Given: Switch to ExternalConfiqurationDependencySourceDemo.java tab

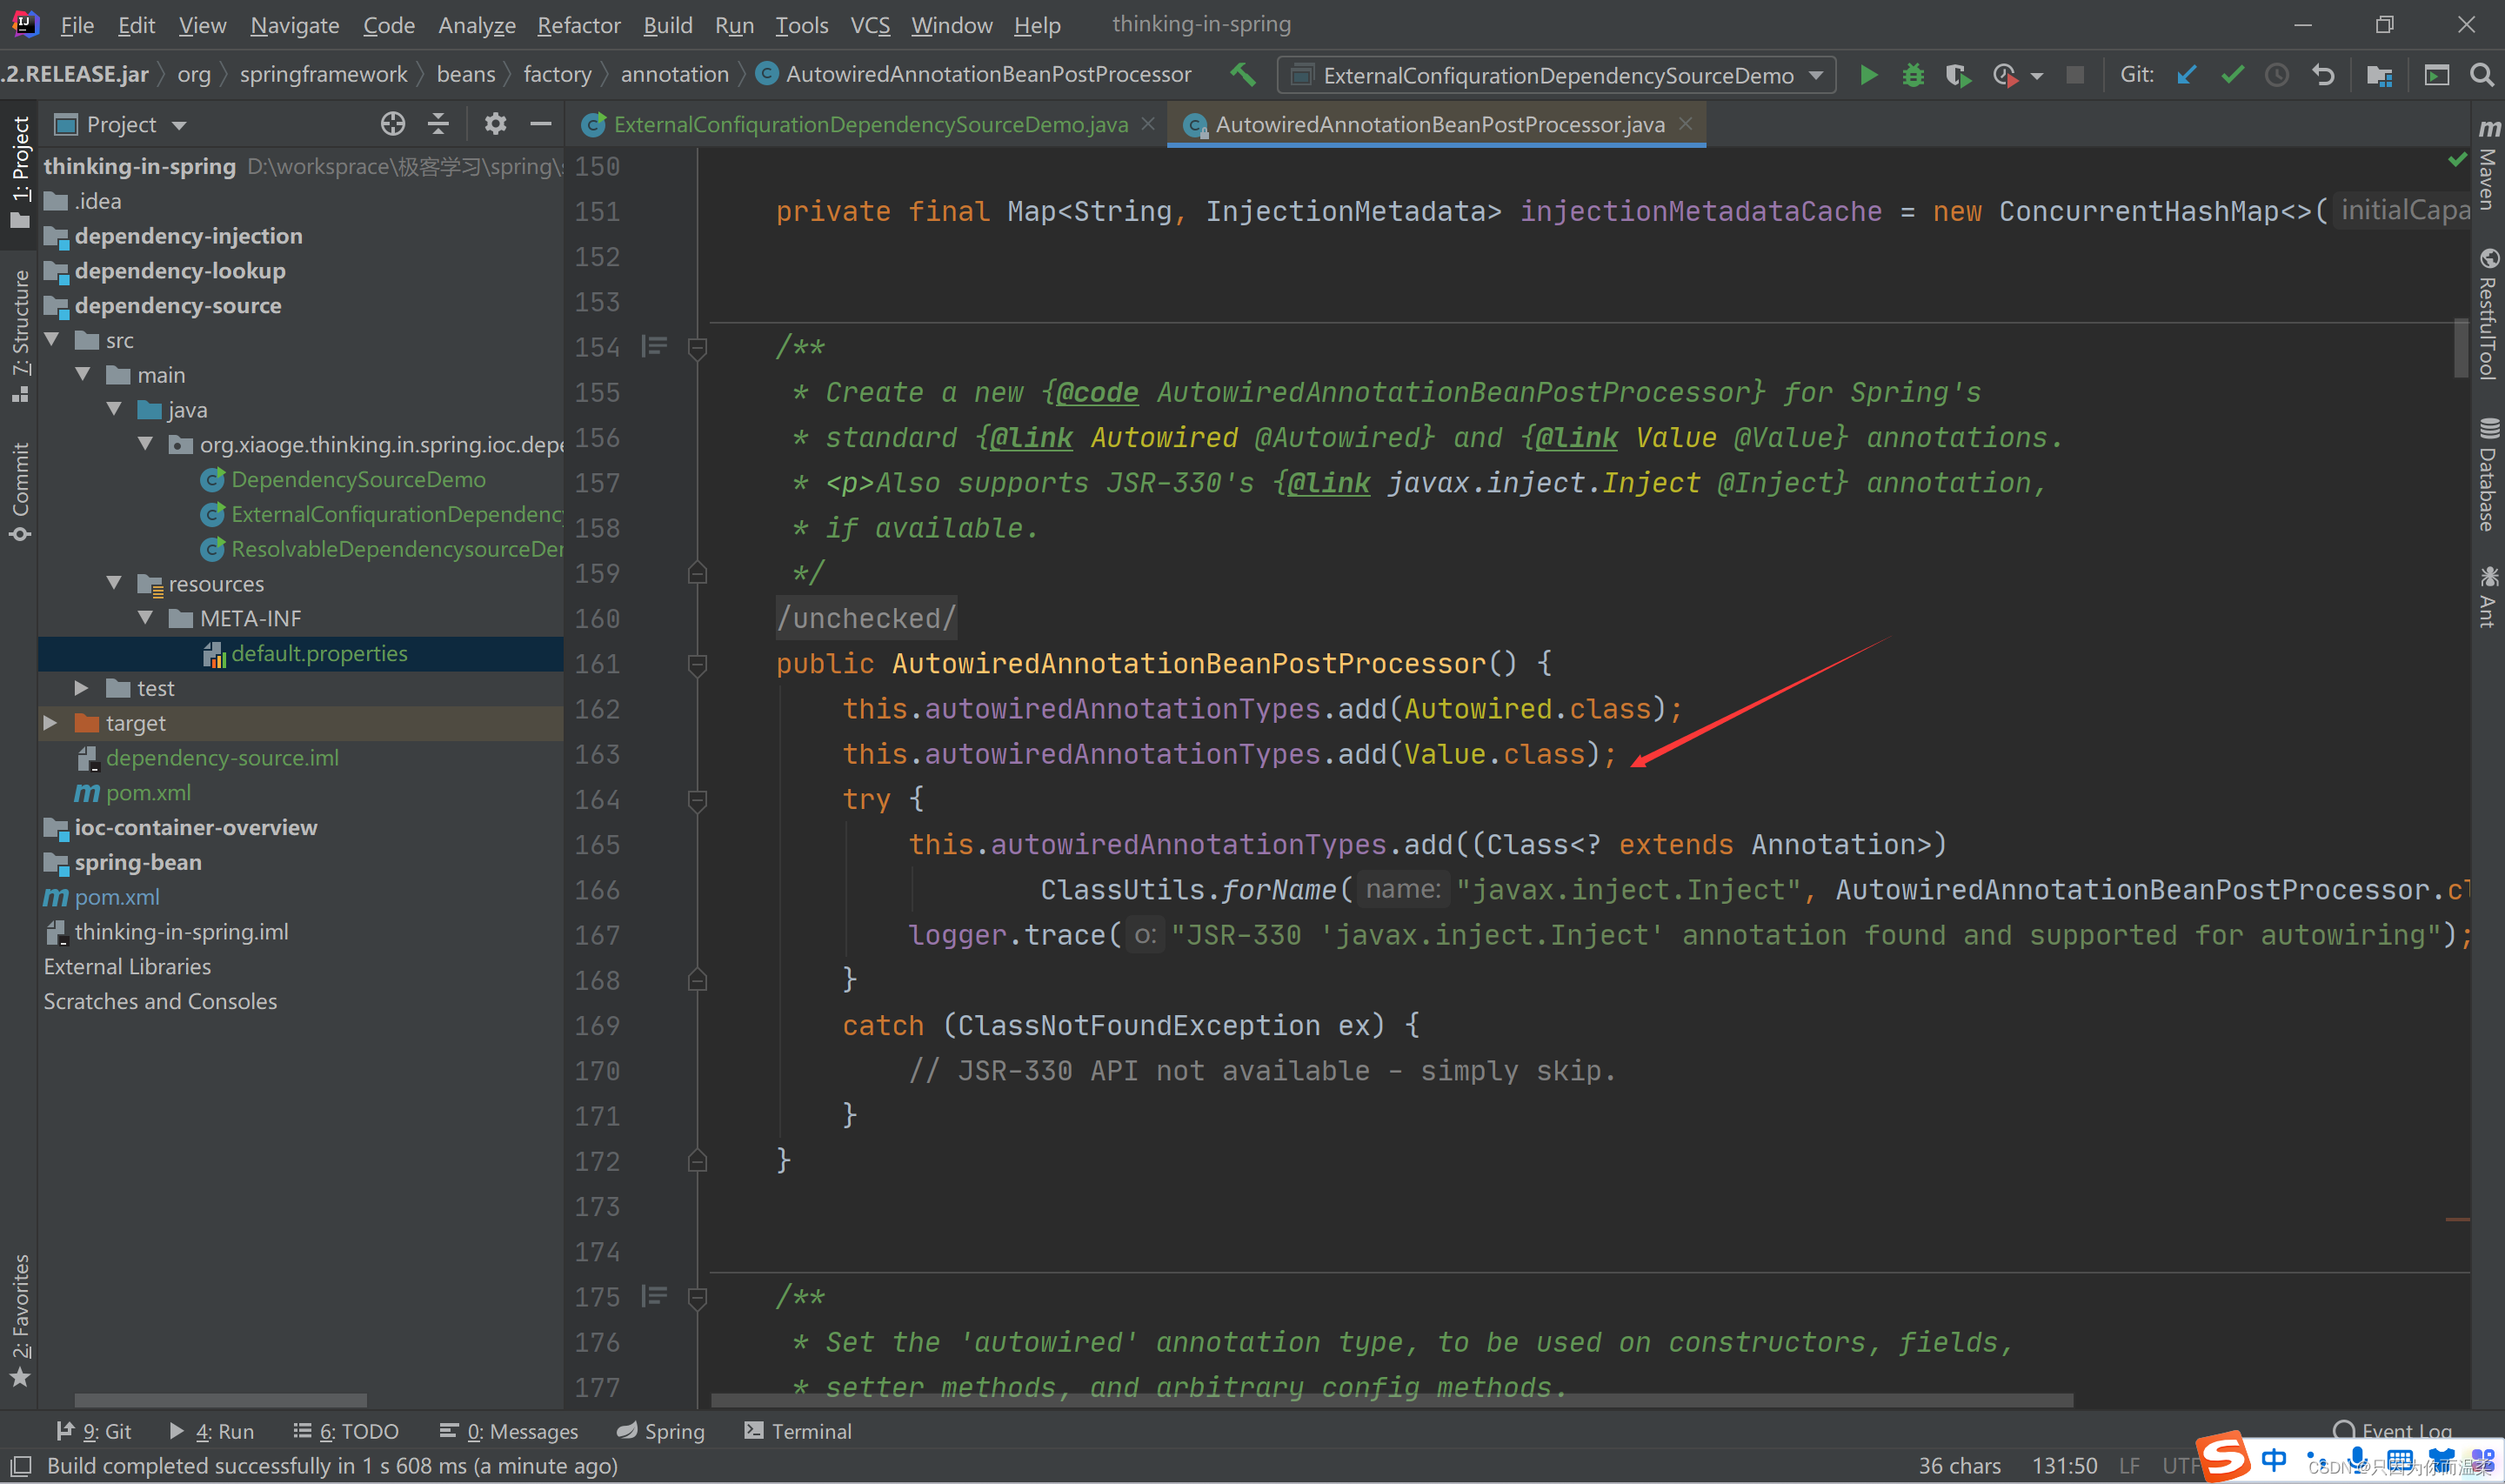Looking at the screenshot, I should 868,124.
